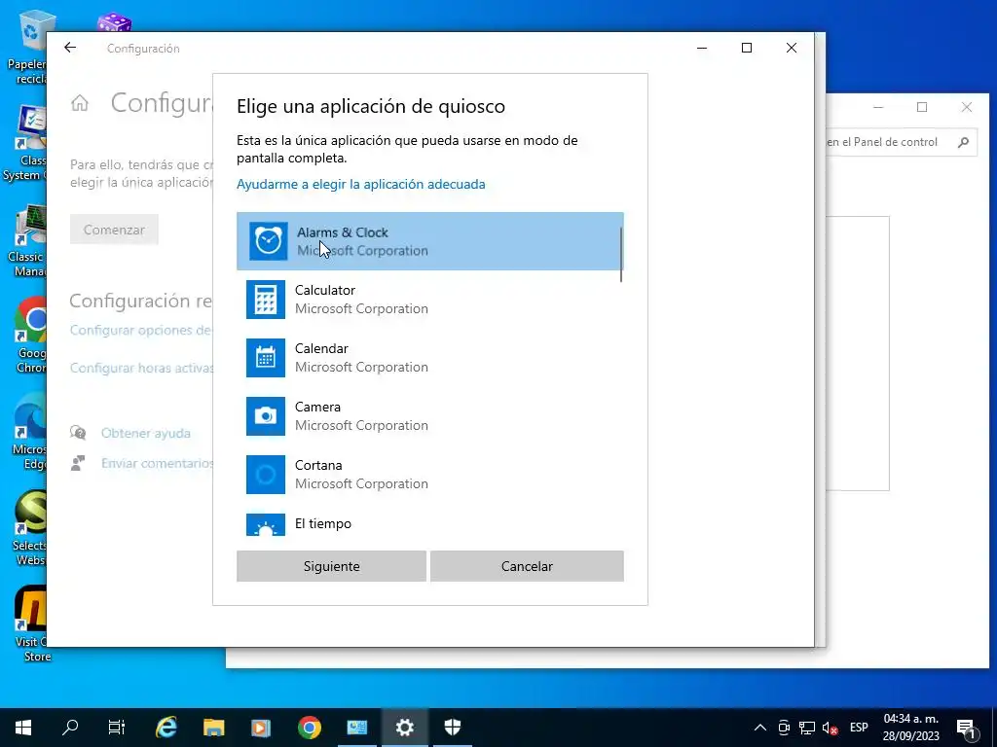The image size is (997, 747).
Task: Select the Cortana app icon
Action: point(265,475)
